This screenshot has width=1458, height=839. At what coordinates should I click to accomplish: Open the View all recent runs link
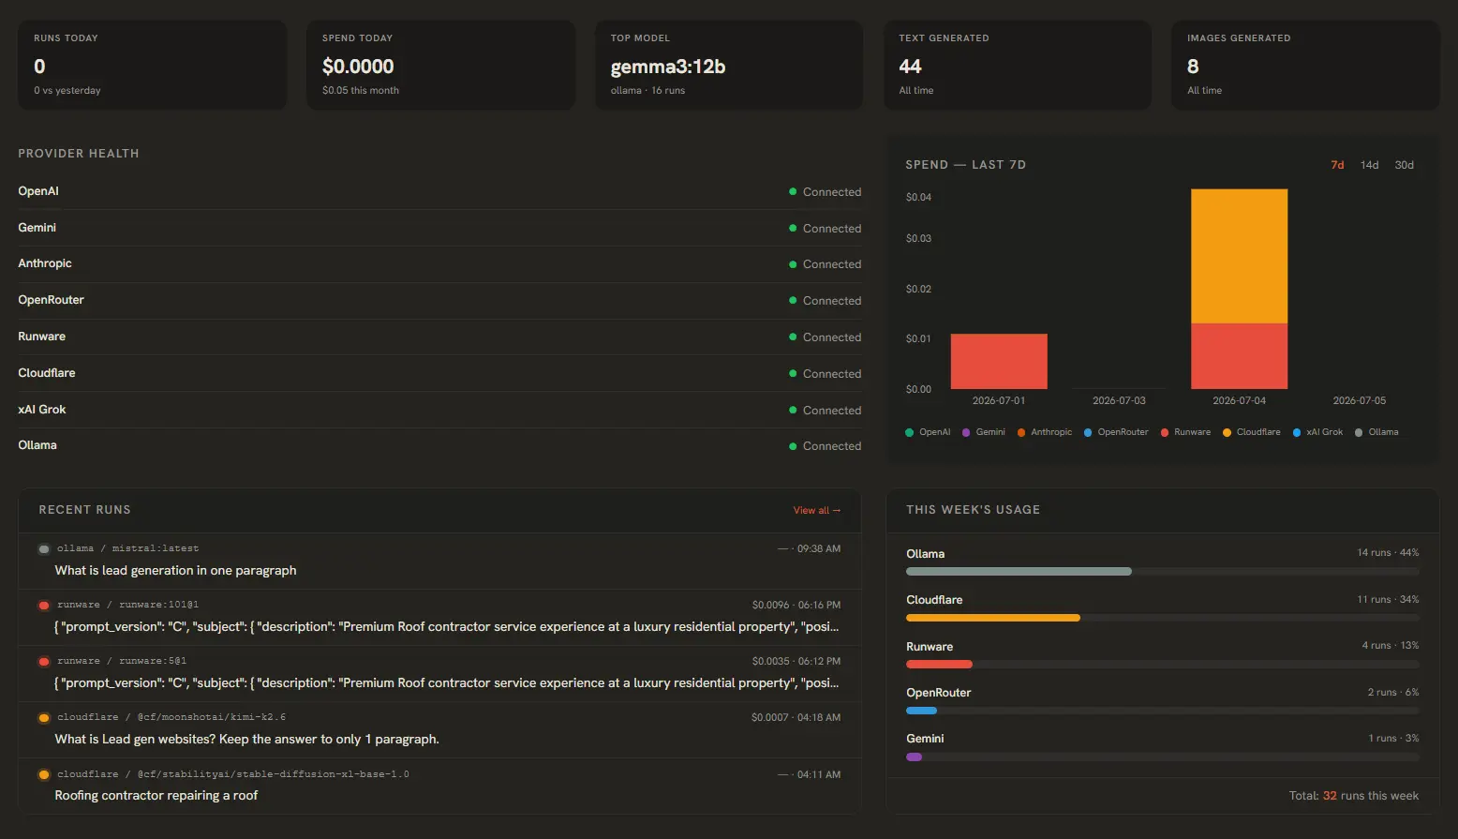coord(817,511)
